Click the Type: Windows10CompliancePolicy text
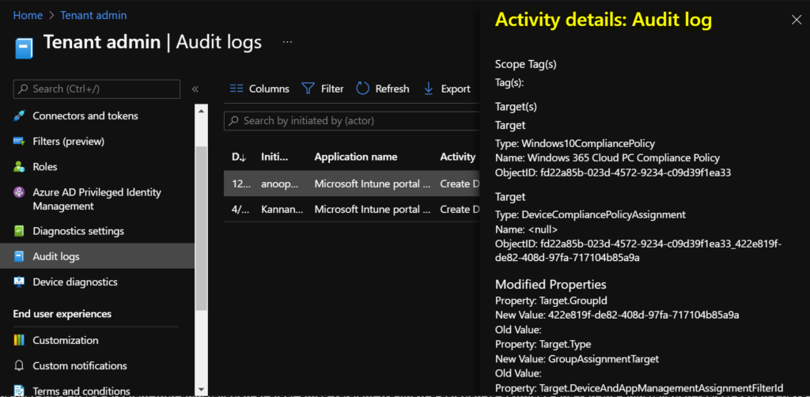Screen dimensions: 810x397 coord(575,143)
